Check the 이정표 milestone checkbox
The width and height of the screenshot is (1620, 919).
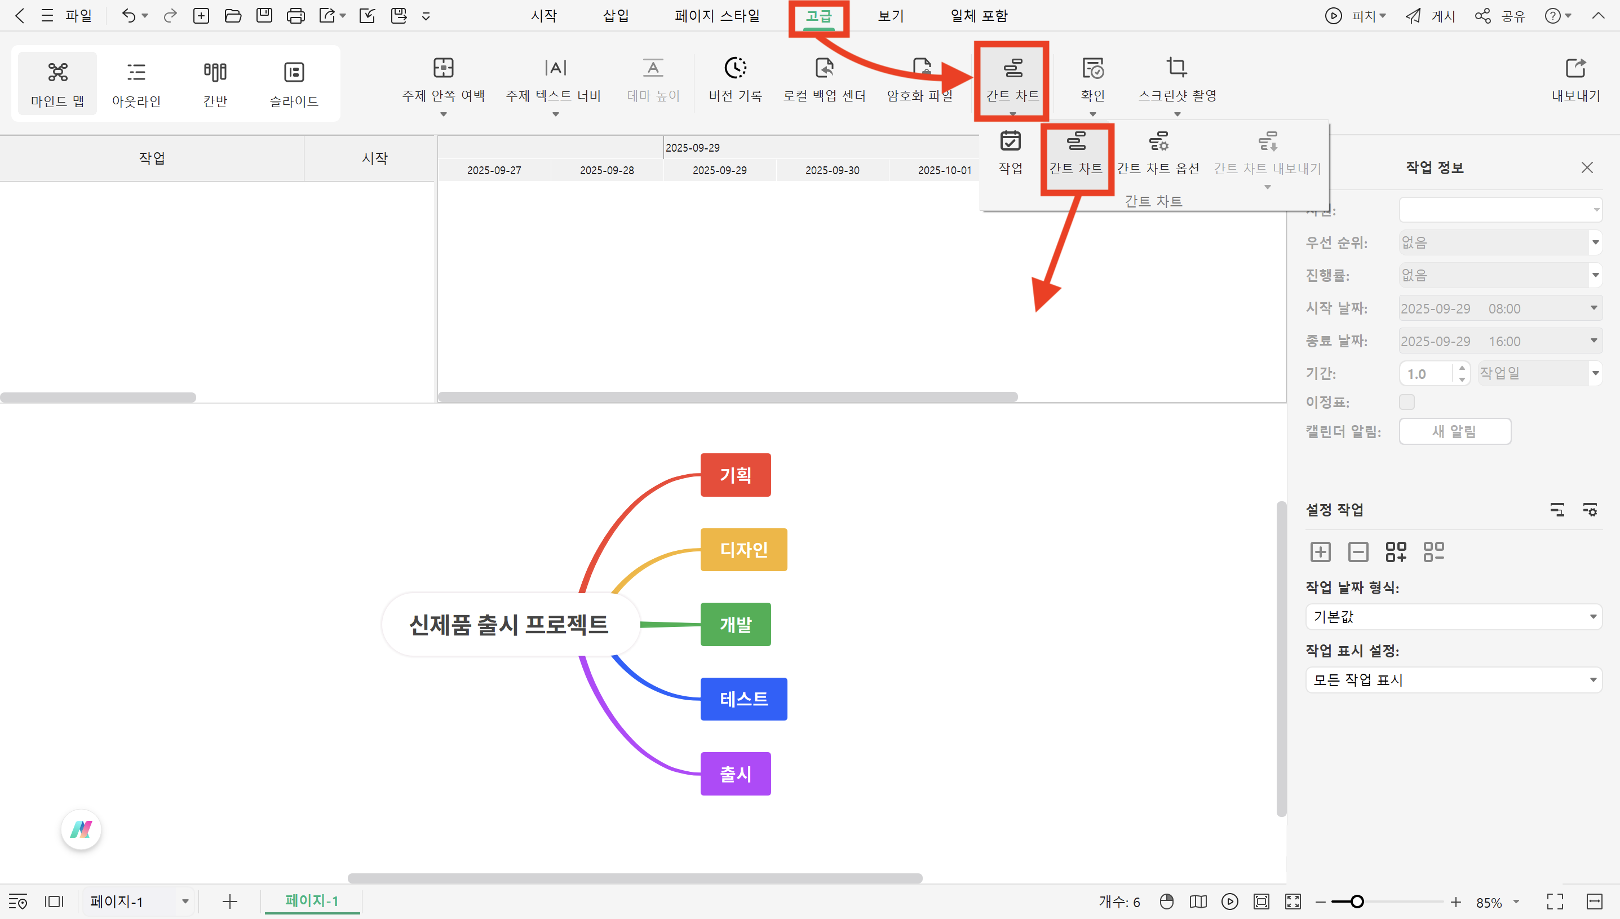coord(1407,402)
